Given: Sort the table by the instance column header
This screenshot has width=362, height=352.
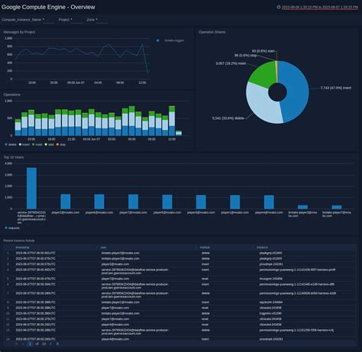Looking at the screenshot, I should pos(262,247).
